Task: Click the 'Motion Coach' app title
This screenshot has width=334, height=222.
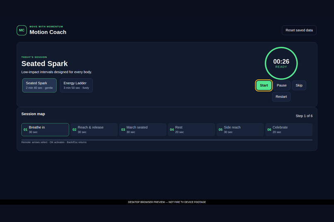Action: click(48, 32)
